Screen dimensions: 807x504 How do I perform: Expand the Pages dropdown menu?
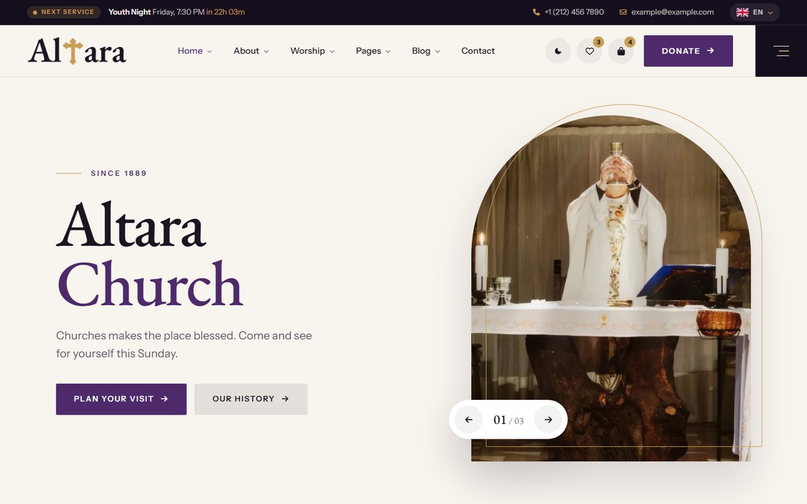(x=373, y=51)
